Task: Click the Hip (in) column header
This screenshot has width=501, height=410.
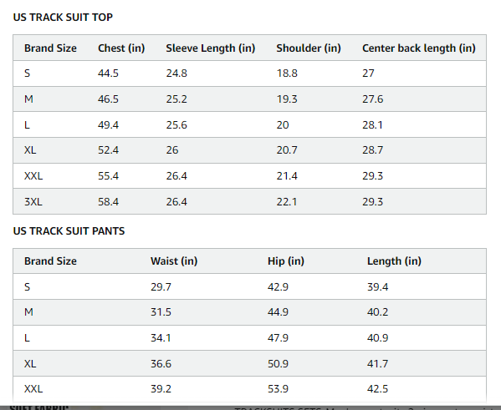Action: (286, 261)
